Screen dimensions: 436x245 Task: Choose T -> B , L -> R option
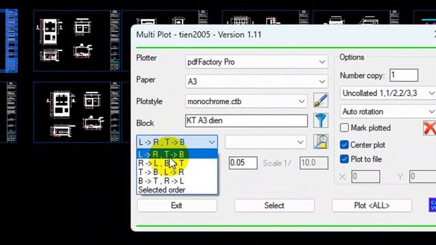click(x=177, y=172)
